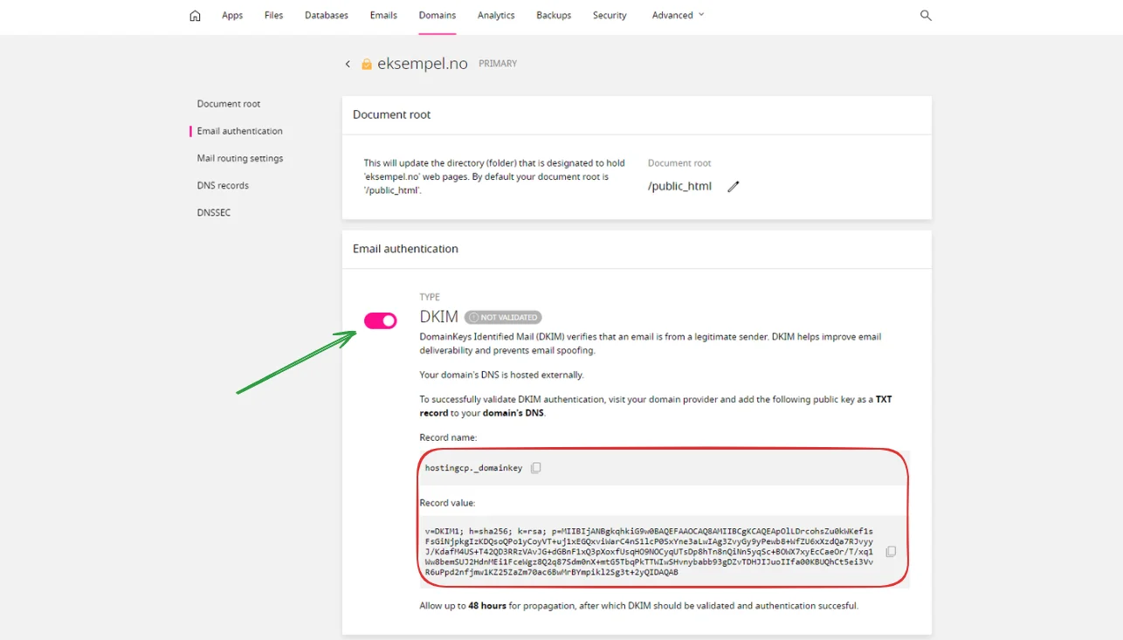
Task: Open the Analytics menu
Action: coord(496,16)
